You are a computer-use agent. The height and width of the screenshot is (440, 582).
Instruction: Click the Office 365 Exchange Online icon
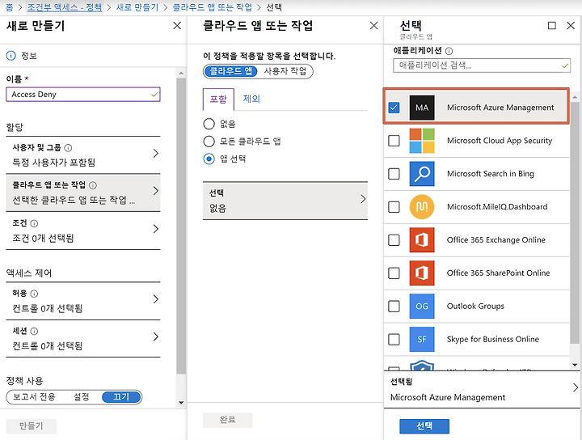(422, 240)
